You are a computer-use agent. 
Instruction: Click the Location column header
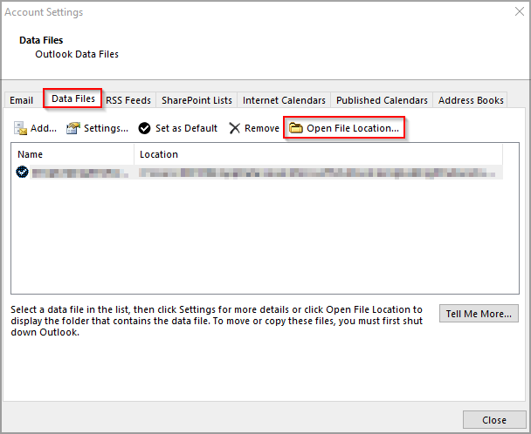tap(318, 154)
